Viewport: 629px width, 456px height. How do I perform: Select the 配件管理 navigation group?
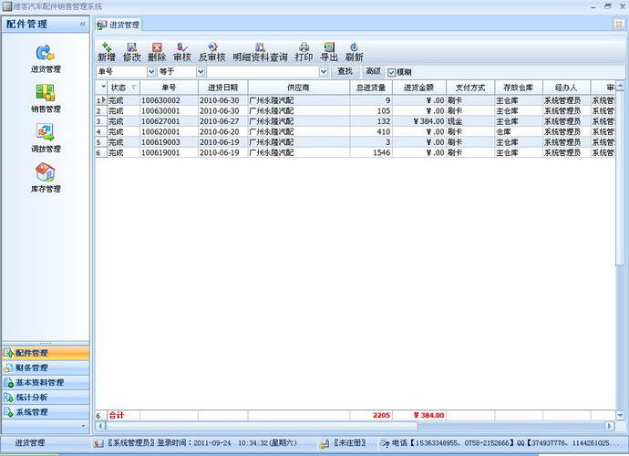(46, 353)
